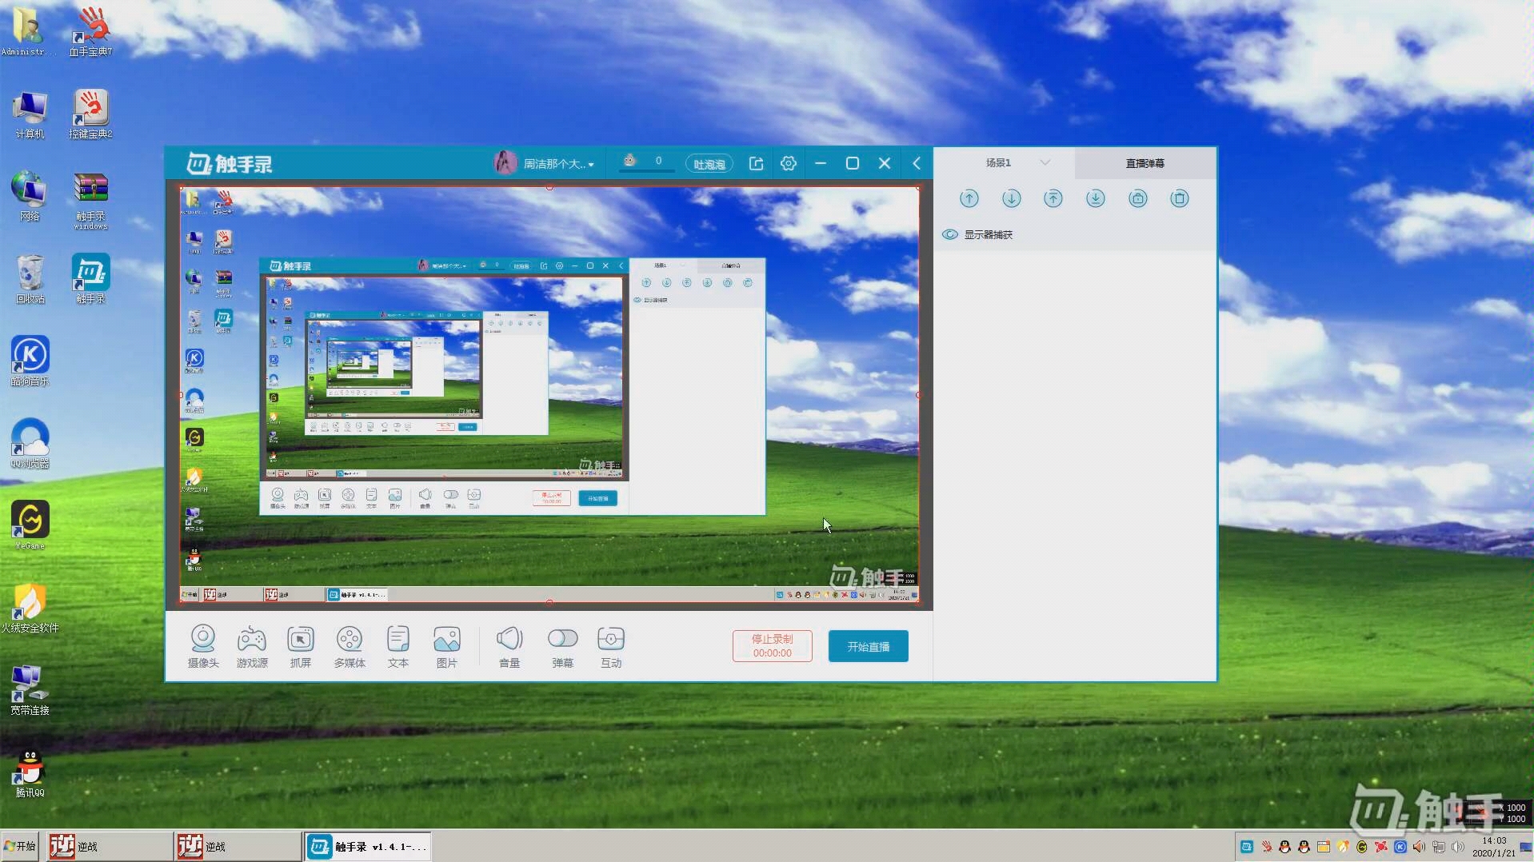Open 回收站 recycle bin
This screenshot has width=1534, height=862.
click(x=30, y=279)
